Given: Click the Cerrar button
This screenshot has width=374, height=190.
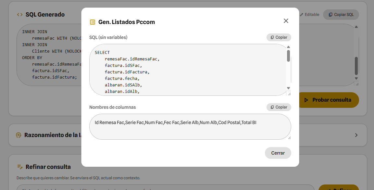Looking at the screenshot, I should click(278, 153).
